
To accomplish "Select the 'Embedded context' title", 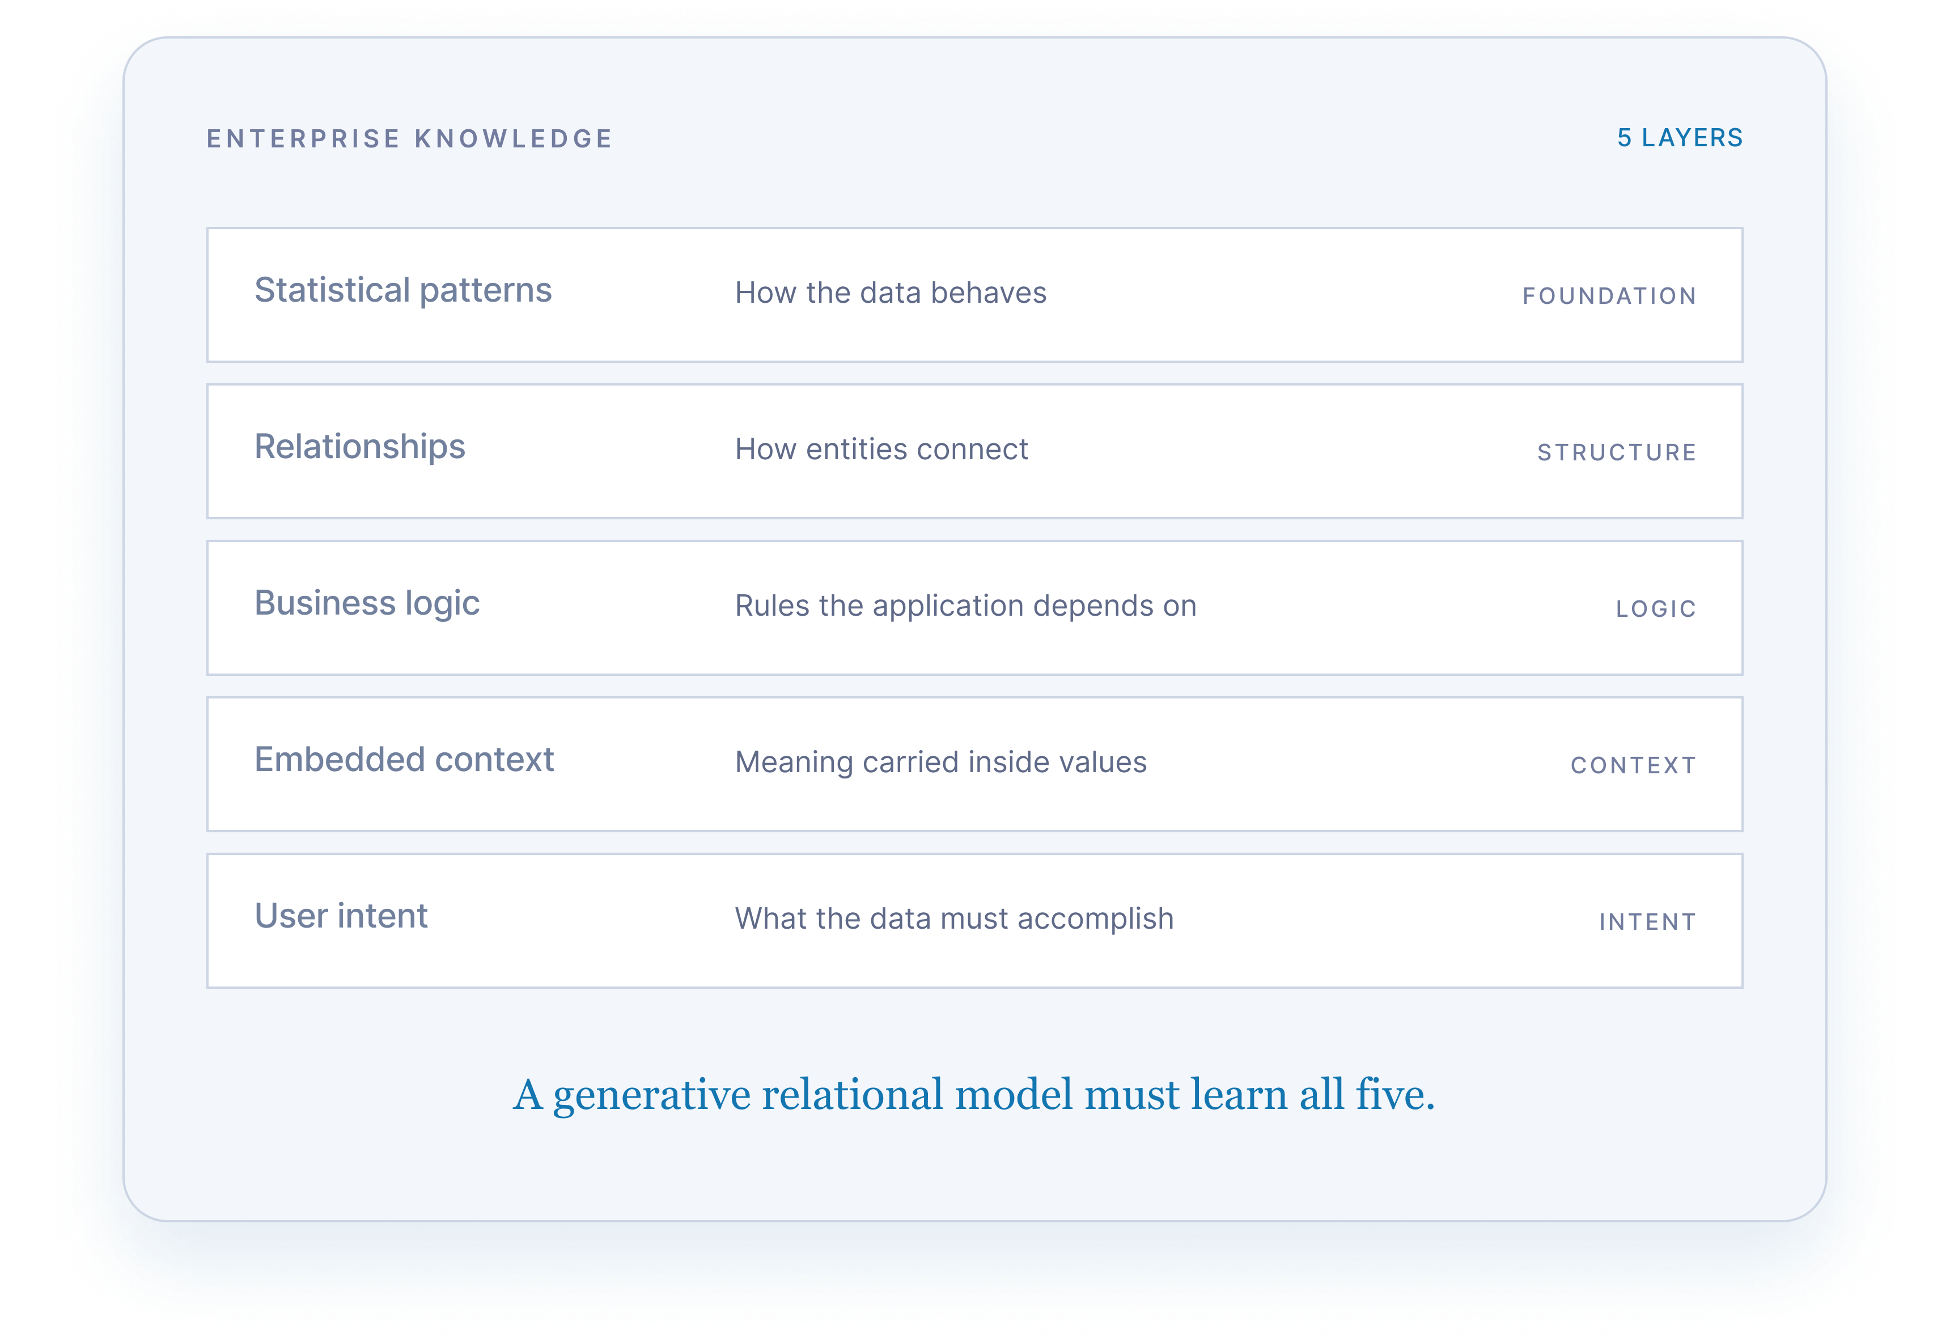I will pos(404,760).
